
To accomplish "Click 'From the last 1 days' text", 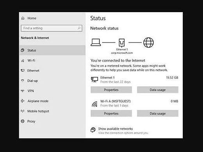I will (x=114, y=106).
